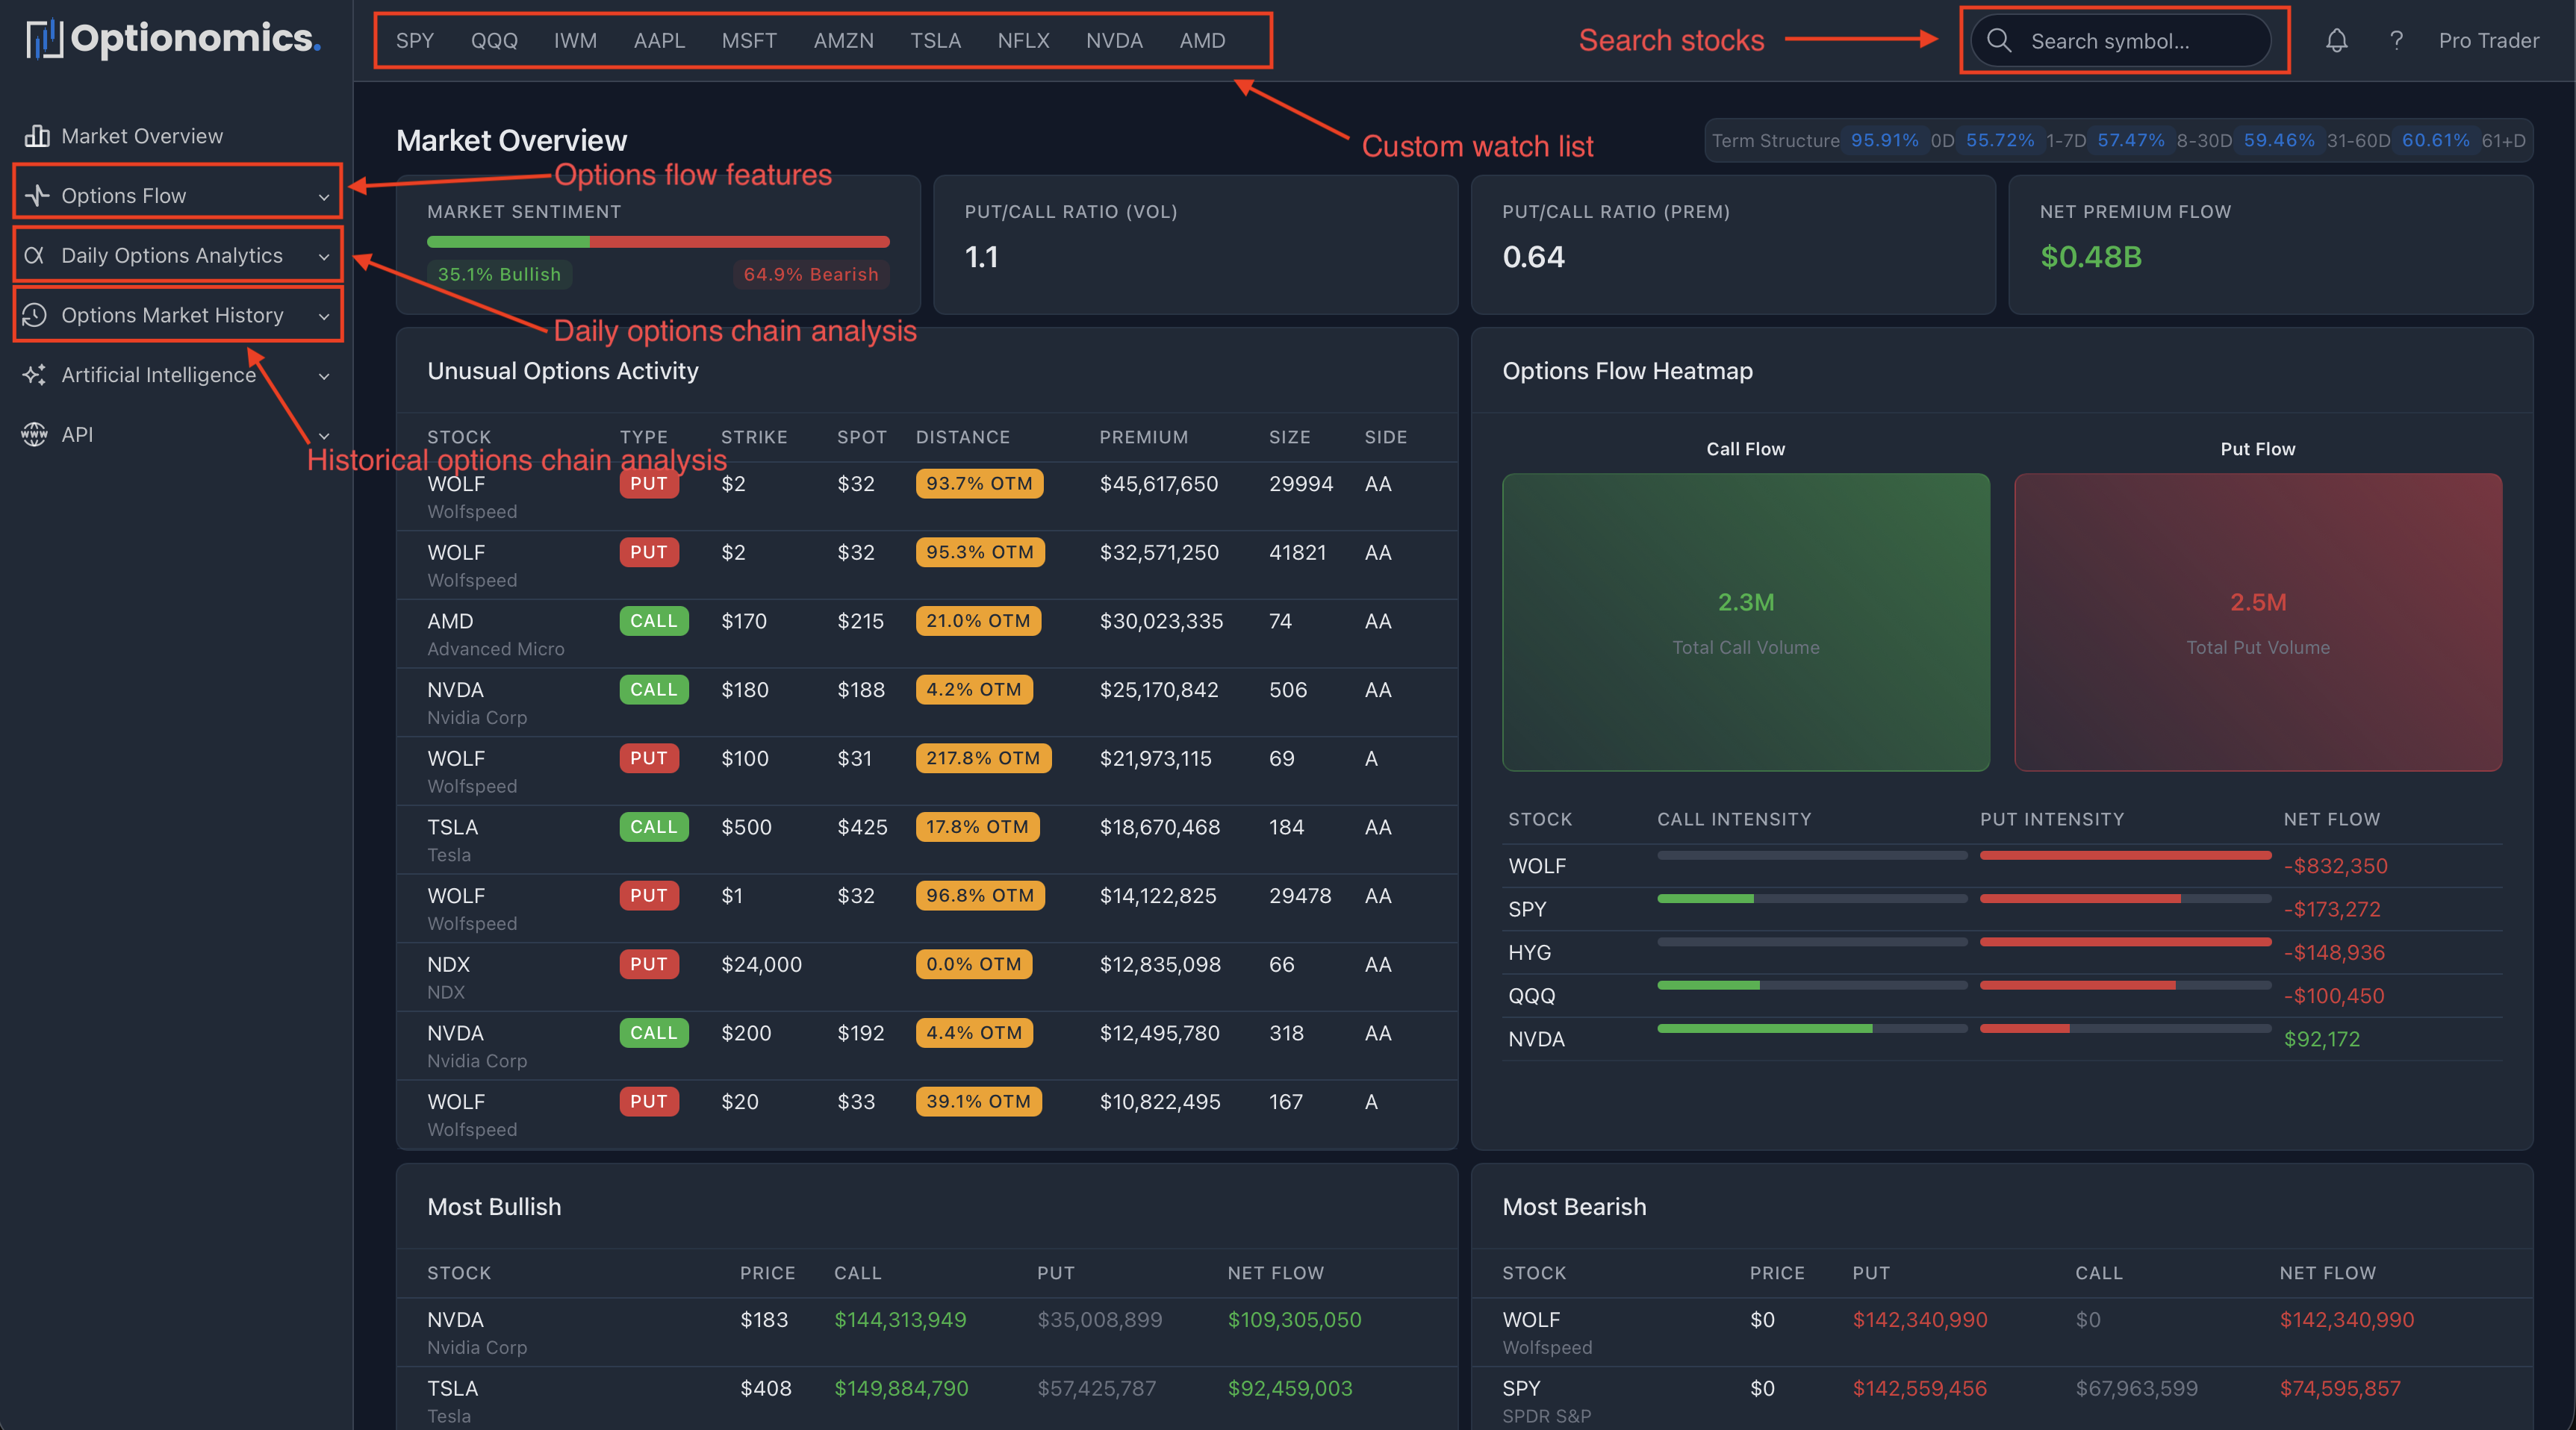This screenshot has height=1430, width=2576.
Task: Click the TSLA row in Most Bullish
Action: coord(452,1388)
